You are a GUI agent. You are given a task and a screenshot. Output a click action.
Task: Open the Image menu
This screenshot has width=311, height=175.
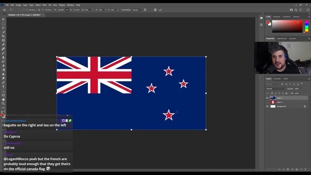coord(18,5)
